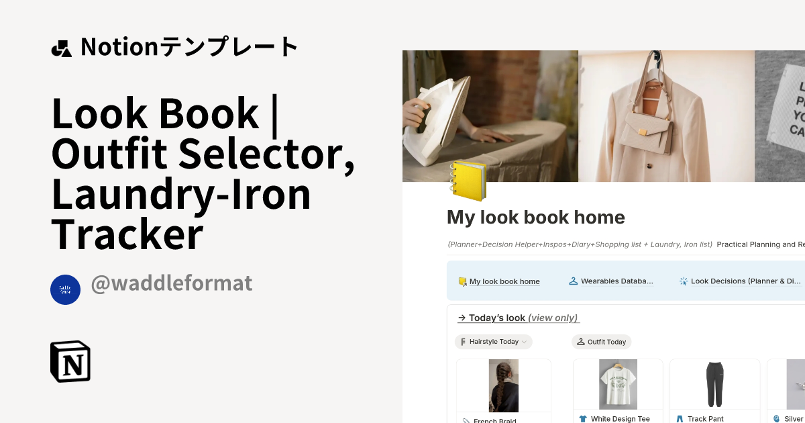
Task: Click the Today's look (view only) heading link
Action: pos(518,318)
